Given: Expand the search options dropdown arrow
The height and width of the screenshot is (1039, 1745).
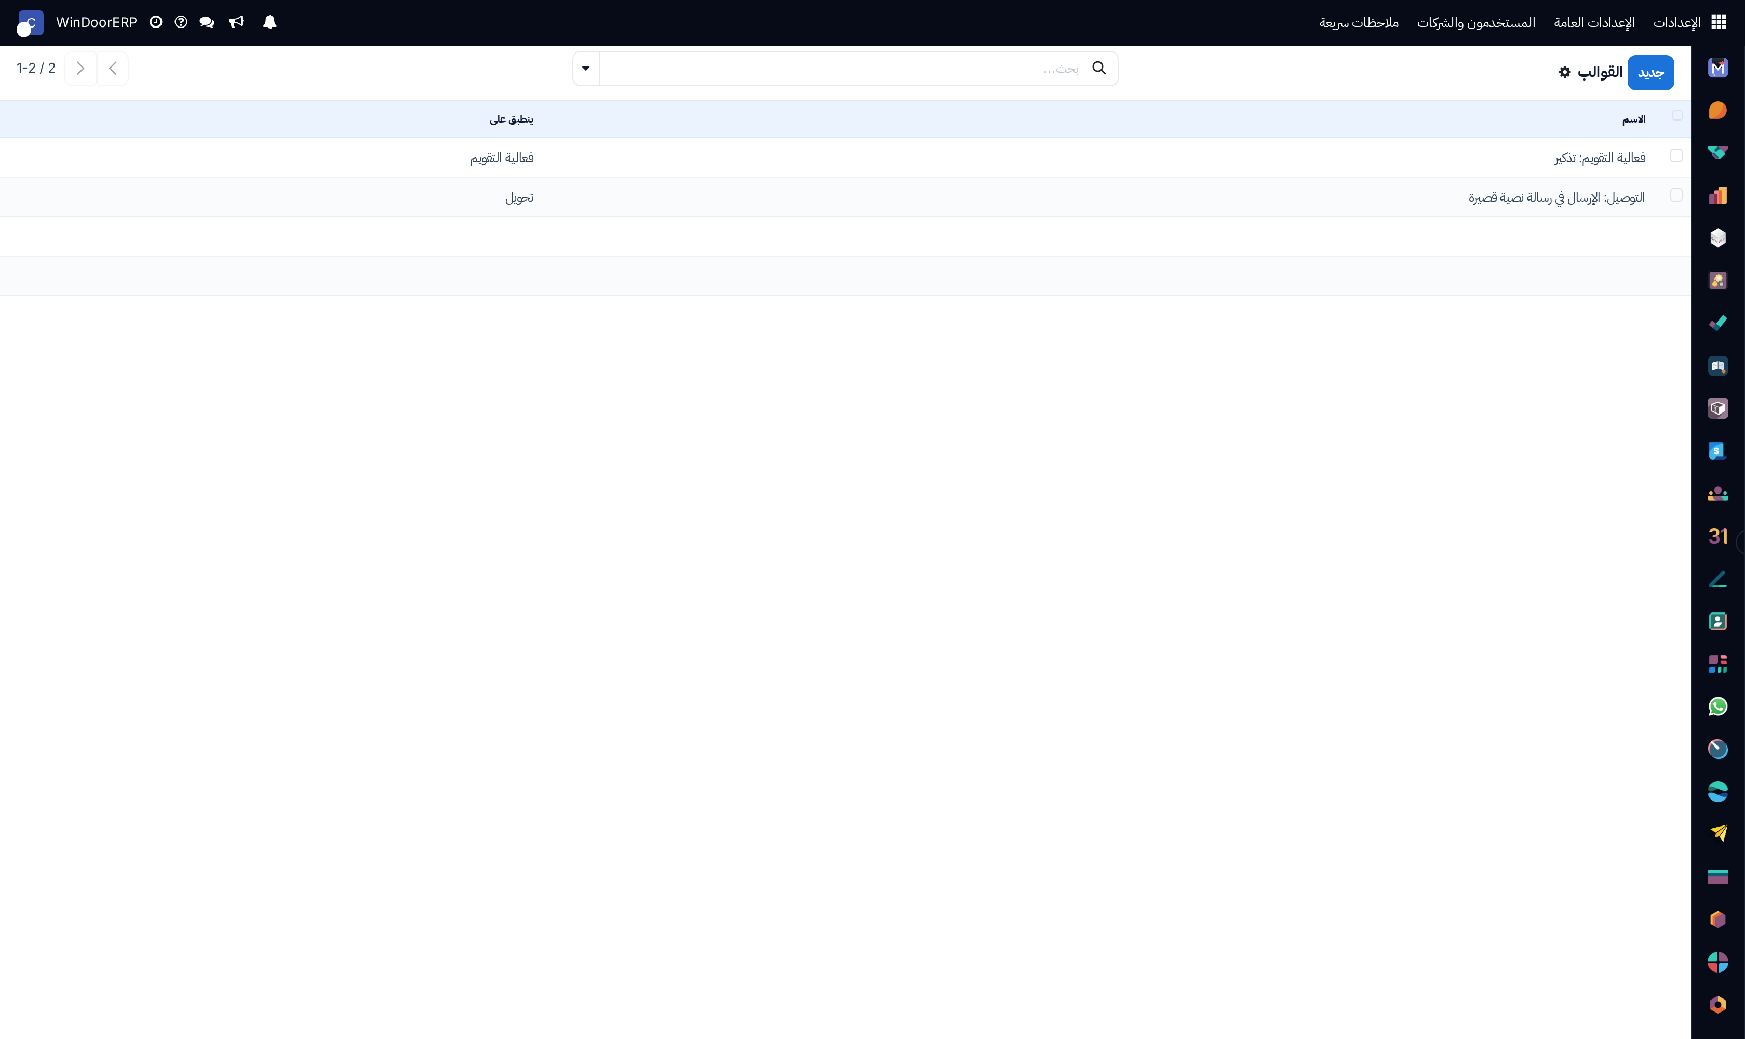Looking at the screenshot, I should pos(586,69).
